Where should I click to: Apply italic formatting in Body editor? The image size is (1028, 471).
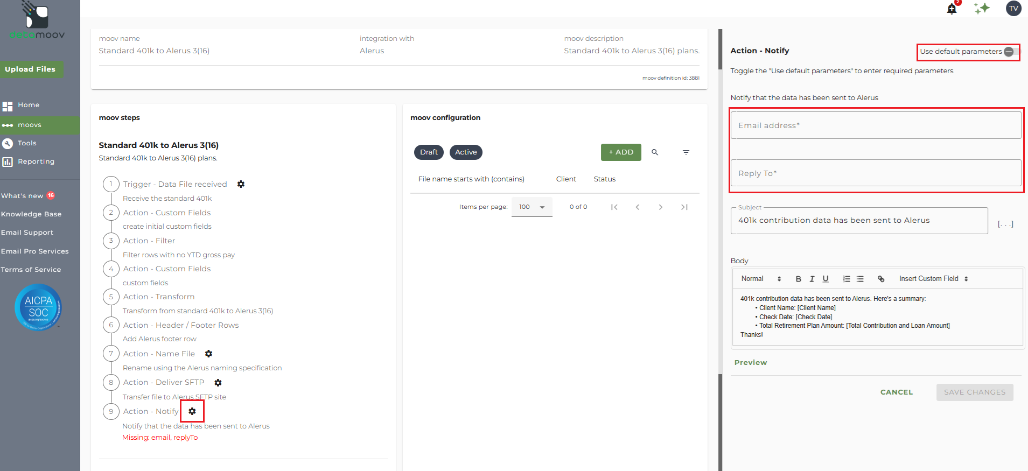pos(812,279)
